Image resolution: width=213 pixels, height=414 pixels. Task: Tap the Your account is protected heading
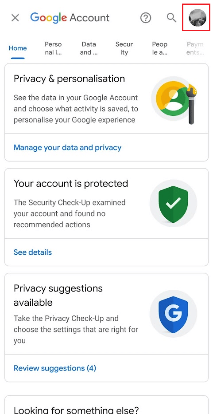pyautogui.click(x=71, y=183)
